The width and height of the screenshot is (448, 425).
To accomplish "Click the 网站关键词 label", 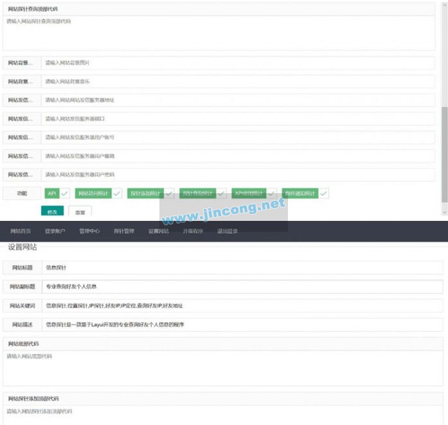I will (22, 306).
